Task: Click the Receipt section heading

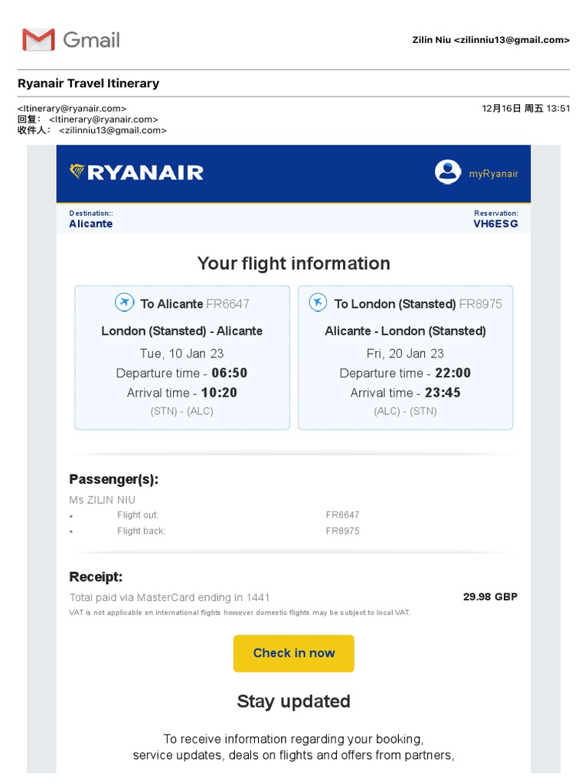Action: pos(96,577)
